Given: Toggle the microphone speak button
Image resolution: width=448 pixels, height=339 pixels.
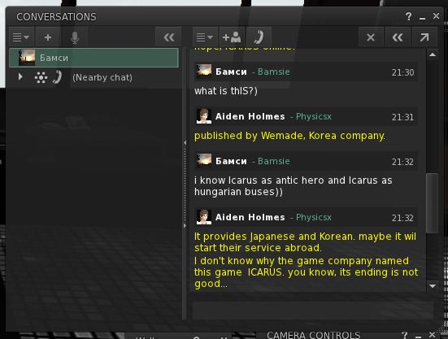Looking at the screenshot, I should [x=75, y=37].
